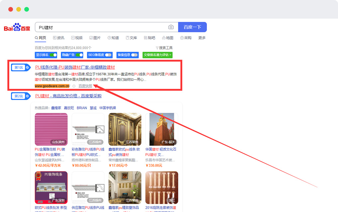Click the 华楣精致建材 result description snippet
The height and width of the screenshot is (212, 338).
pyautogui.click(x=106, y=77)
